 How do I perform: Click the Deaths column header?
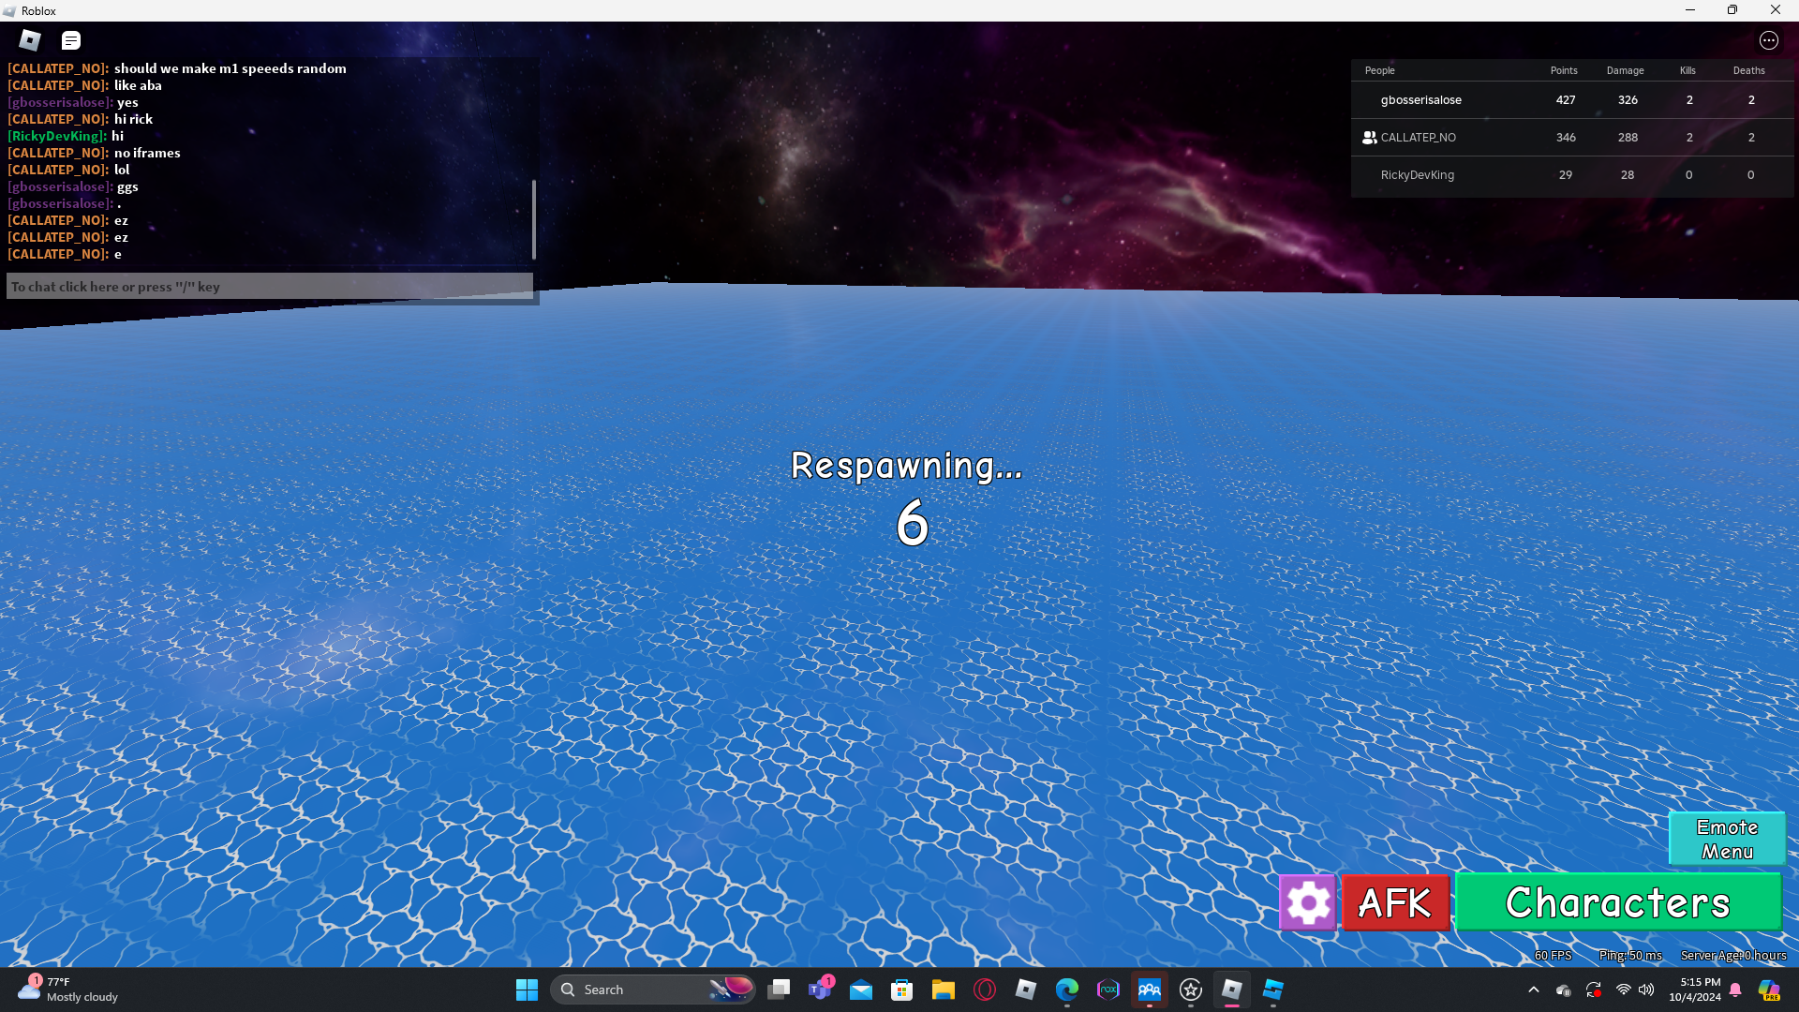point(1748,70)
